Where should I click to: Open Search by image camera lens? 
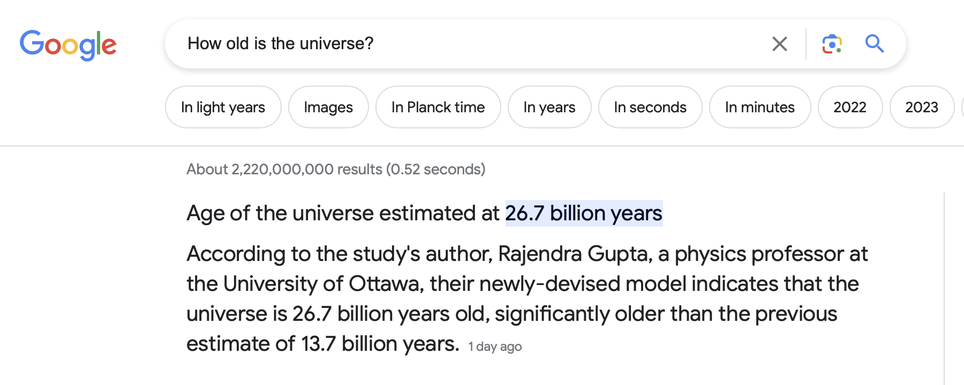click(832, 44)
